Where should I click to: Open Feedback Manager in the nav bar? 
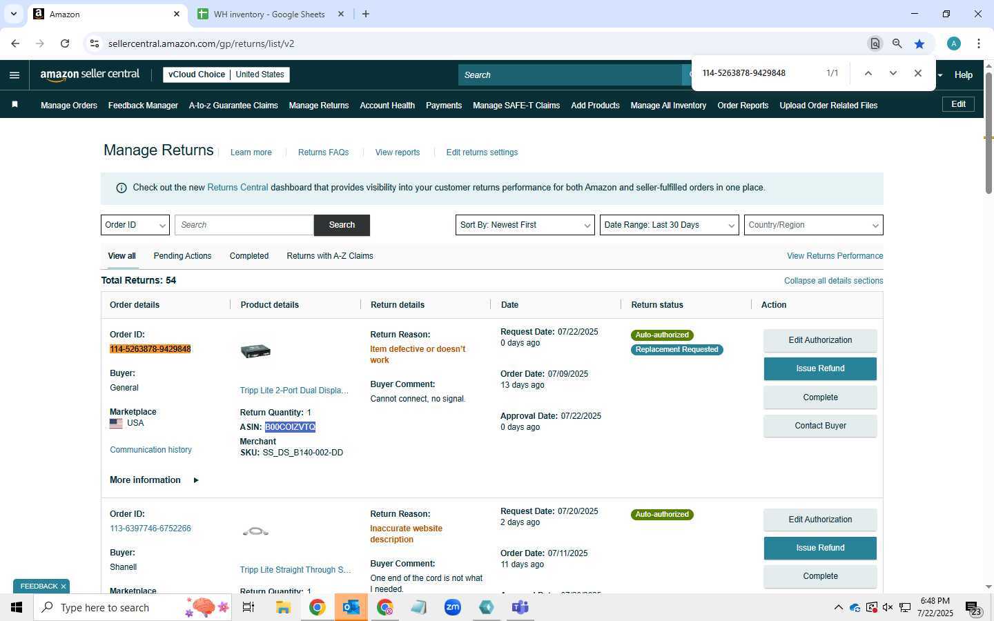tap(143, 106)
